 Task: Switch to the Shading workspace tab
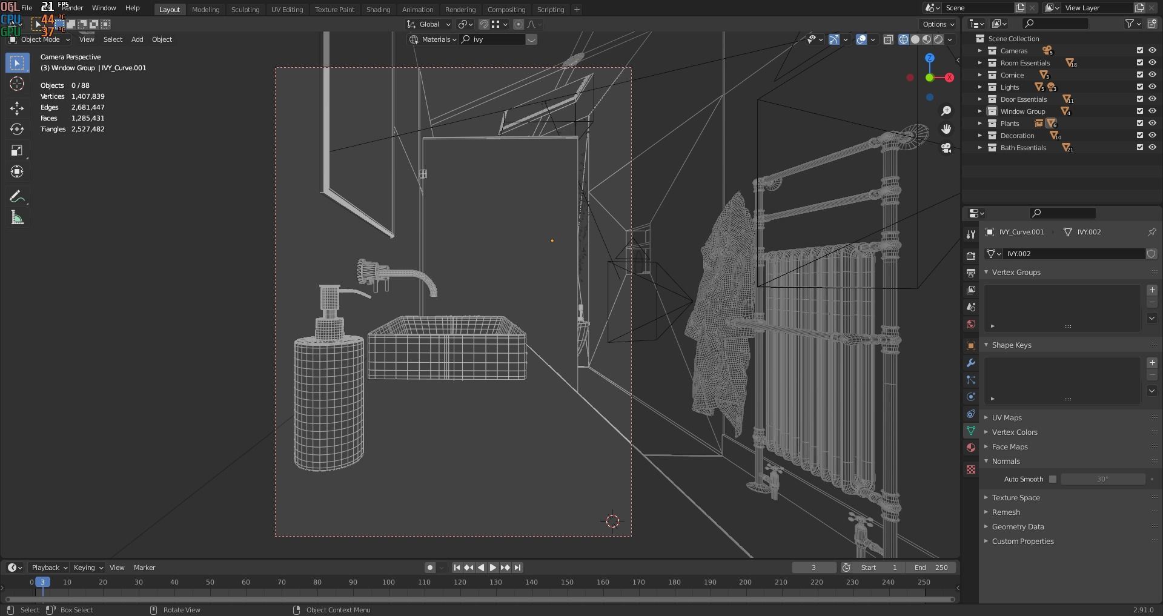[x=378, y=10]
